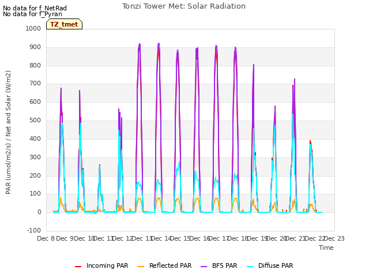Screen dimensions: 369x277
Task: Click the y-axis tick label 0
Action: [x=39, y=212]
